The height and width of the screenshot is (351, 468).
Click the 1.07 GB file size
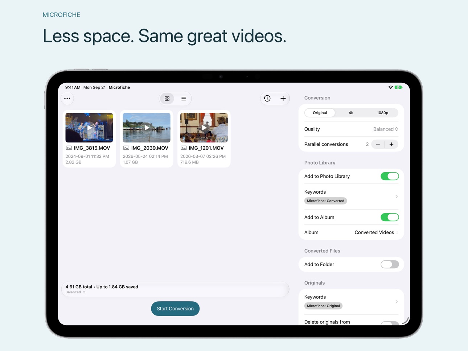pos(130,162)
